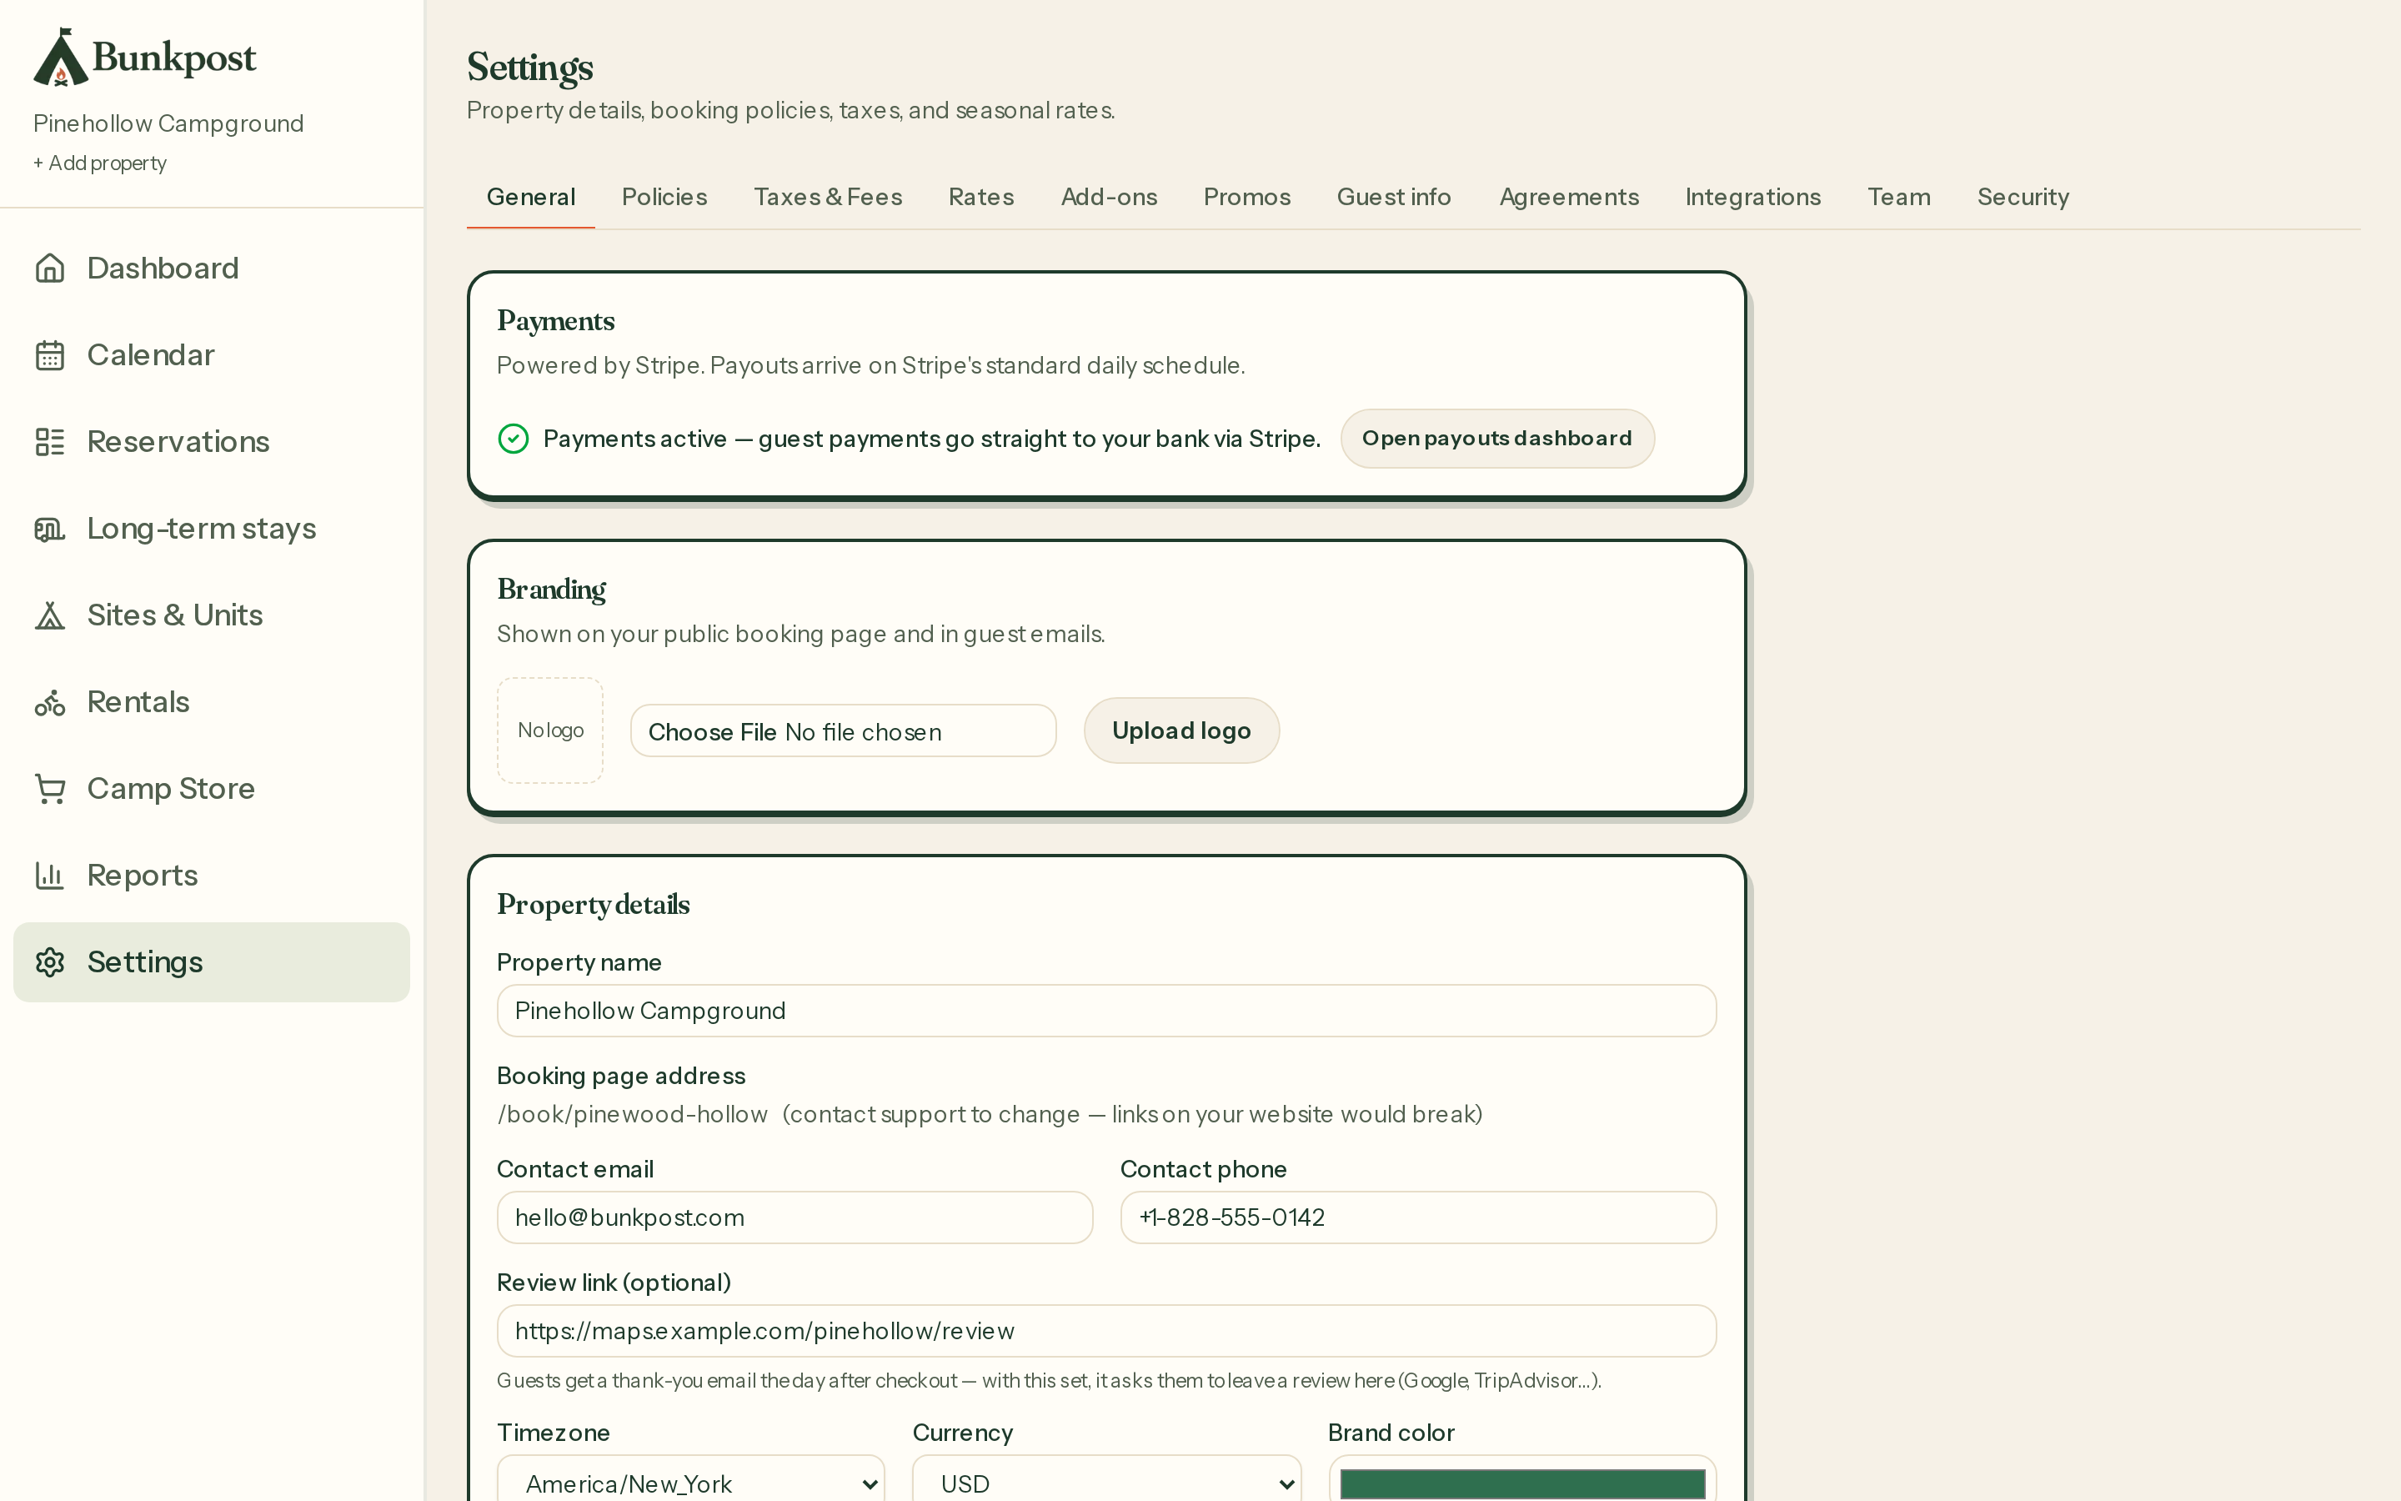Open the Brand color picker swatch

click(x=1522, y=1483)
